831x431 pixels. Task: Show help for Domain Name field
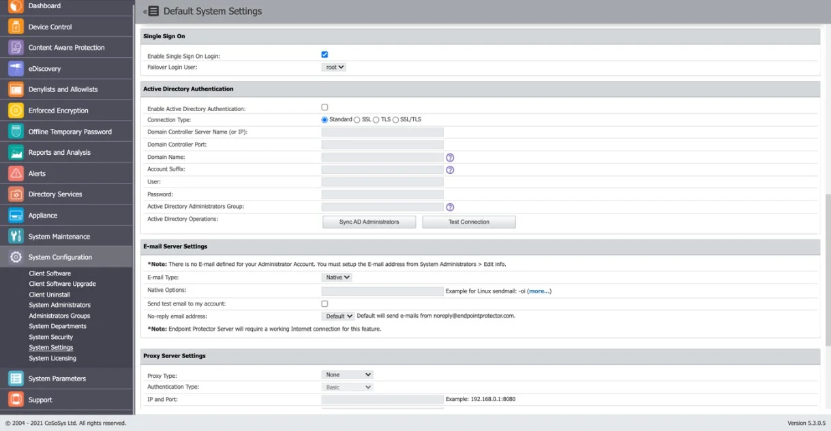[450, 158]
